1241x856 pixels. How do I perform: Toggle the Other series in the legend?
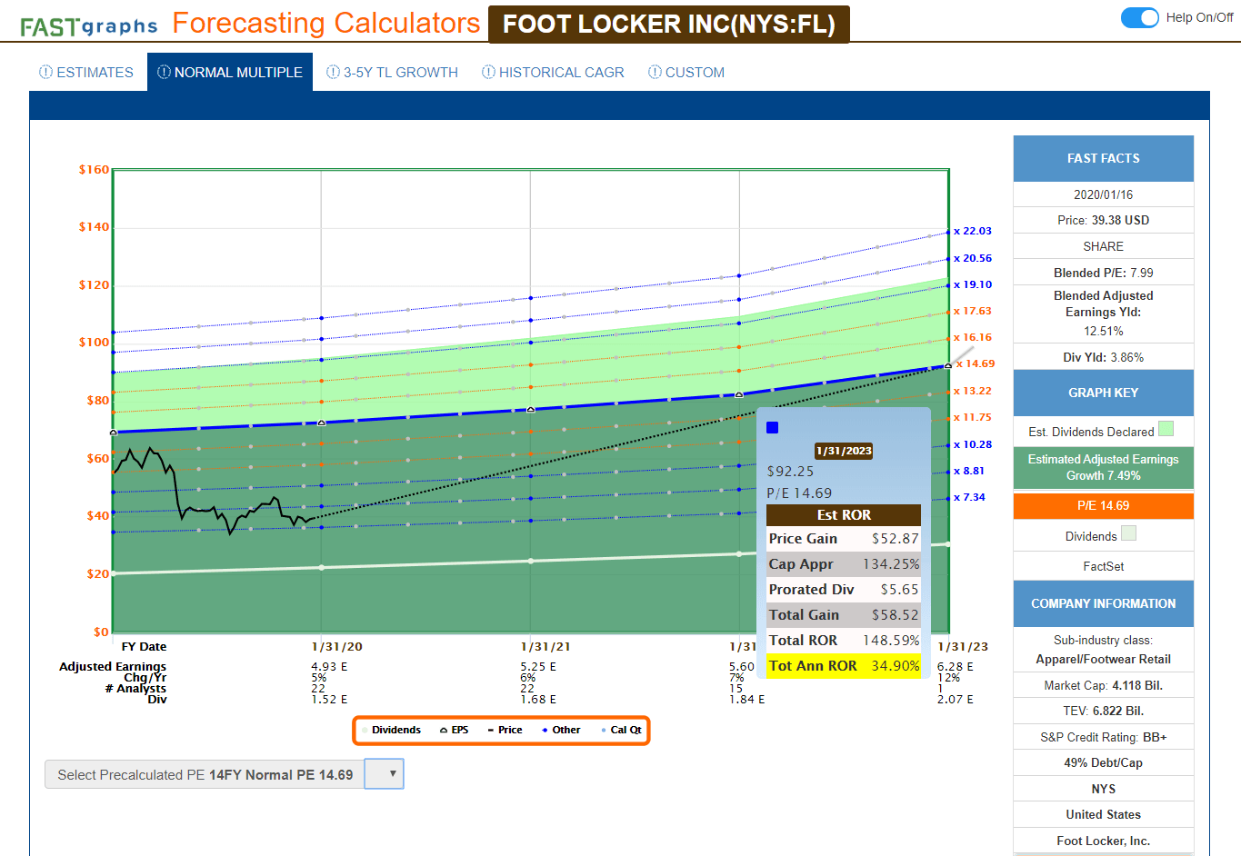[561, 730]
